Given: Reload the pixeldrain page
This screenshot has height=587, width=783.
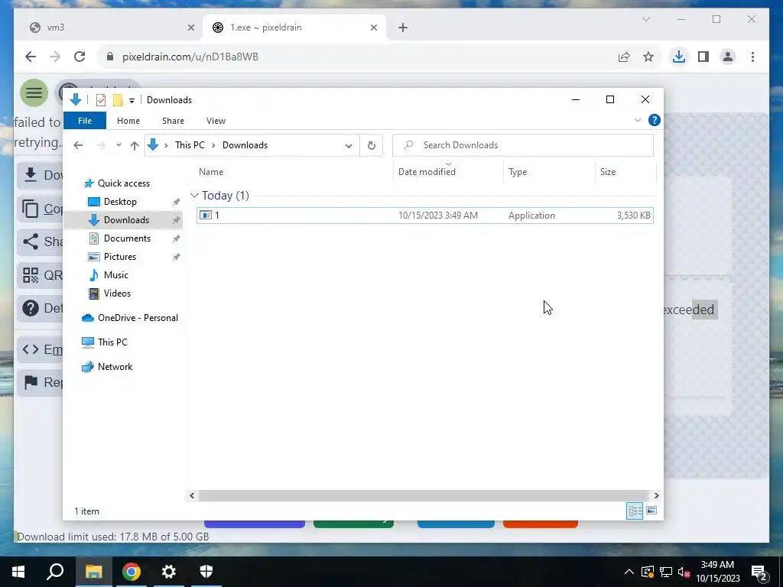Looking at the screenshot, I should (x=80, y=57).
